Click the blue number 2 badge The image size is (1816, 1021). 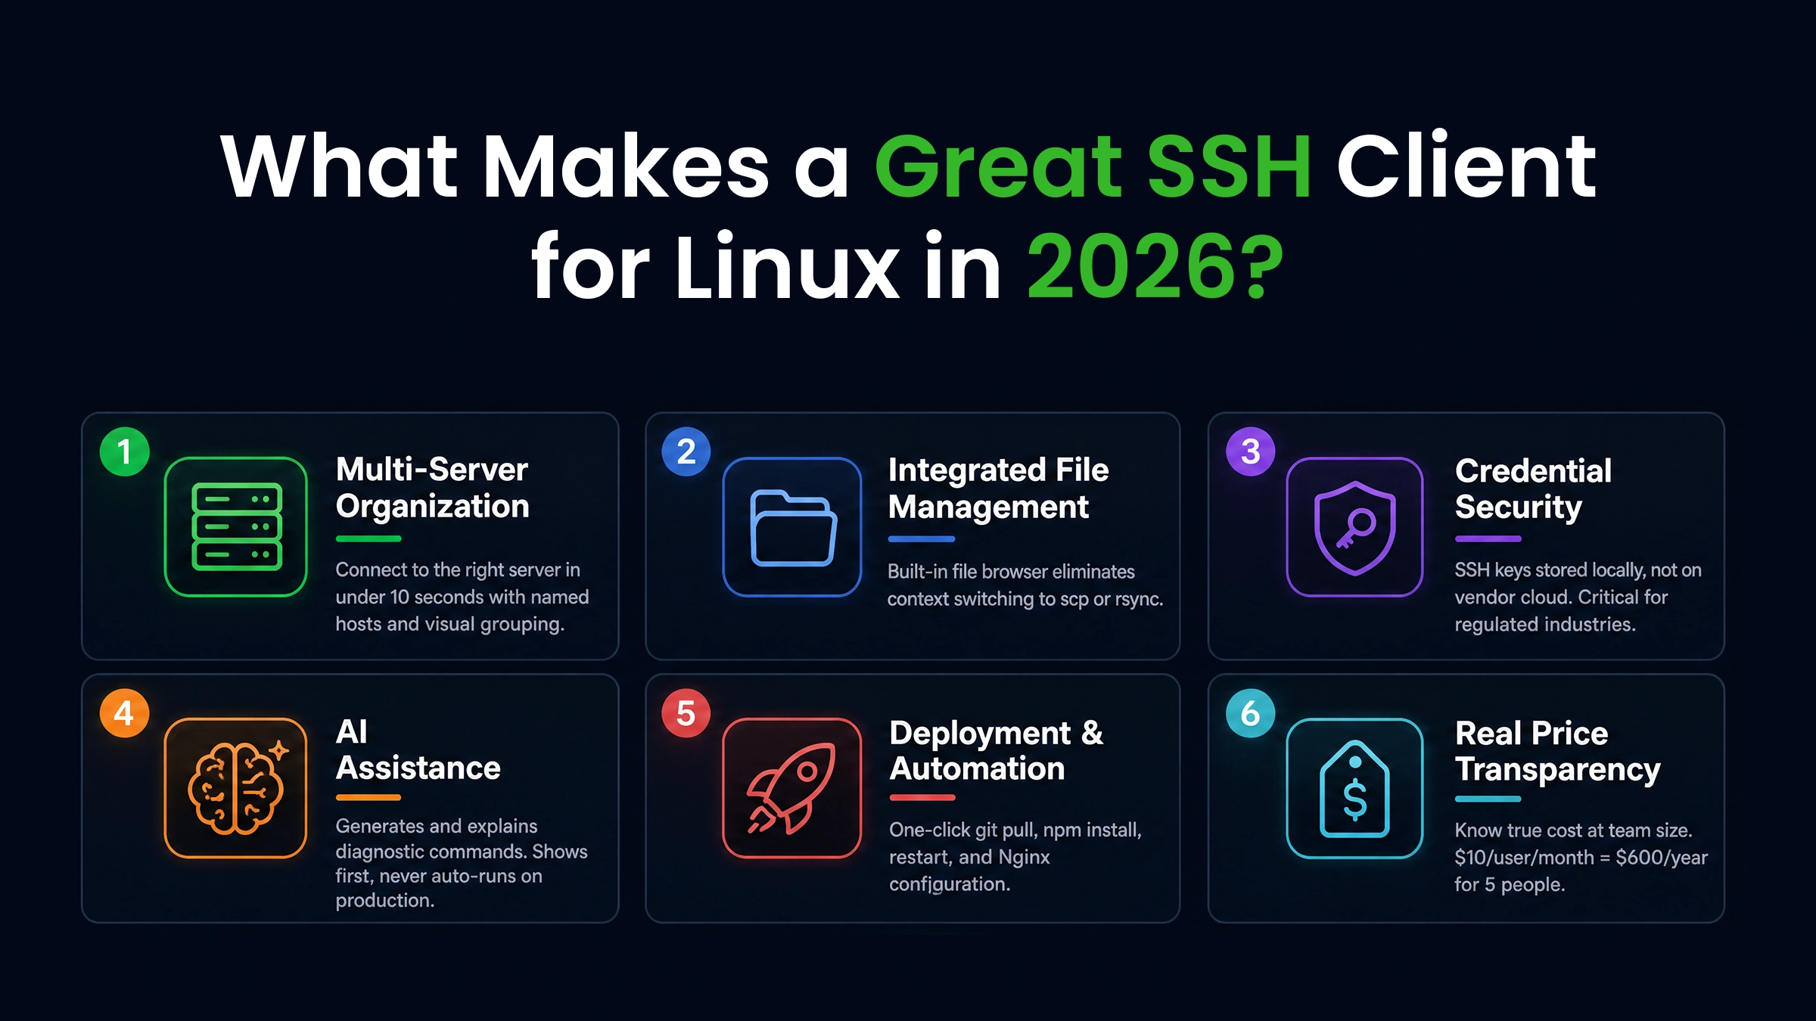pyautogui.click(x=686, y=452)
